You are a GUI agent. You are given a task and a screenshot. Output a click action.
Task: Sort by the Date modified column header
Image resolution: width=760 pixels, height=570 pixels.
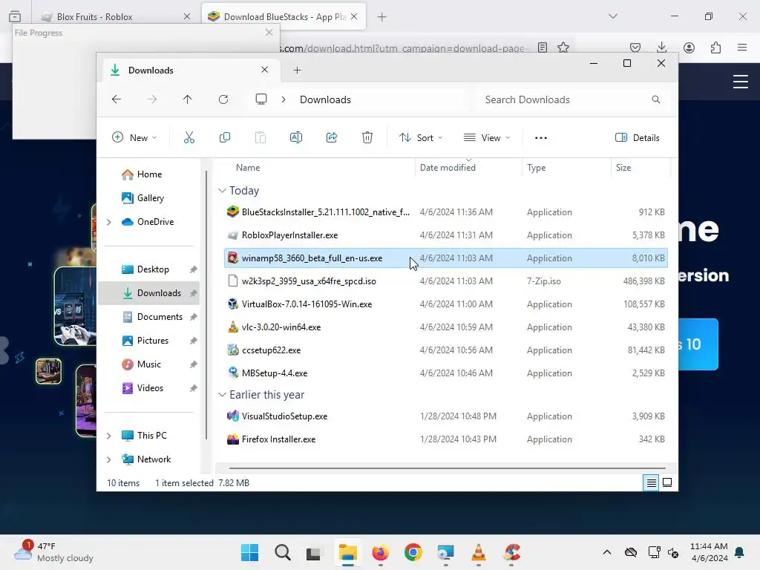pos(448,168)
